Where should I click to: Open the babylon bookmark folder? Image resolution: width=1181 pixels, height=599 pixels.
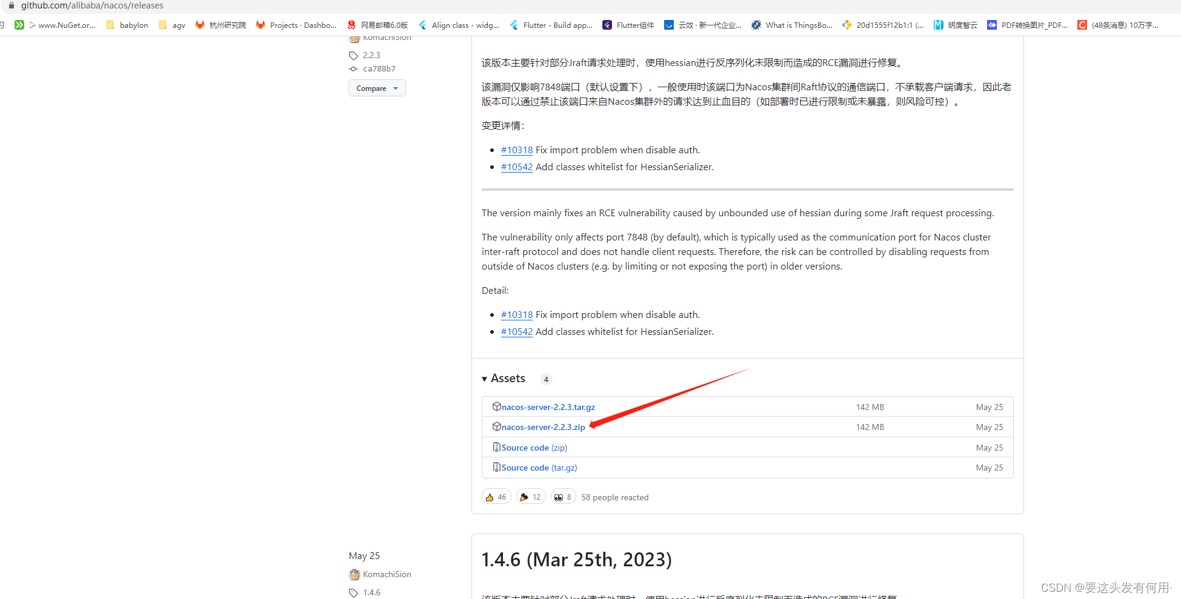tap(127, 25)
